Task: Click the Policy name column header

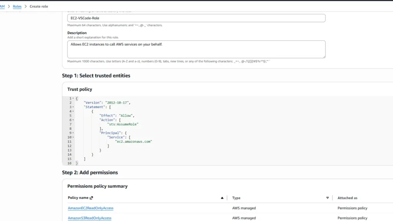Action: pyautogui.click(x=78, y=198)
